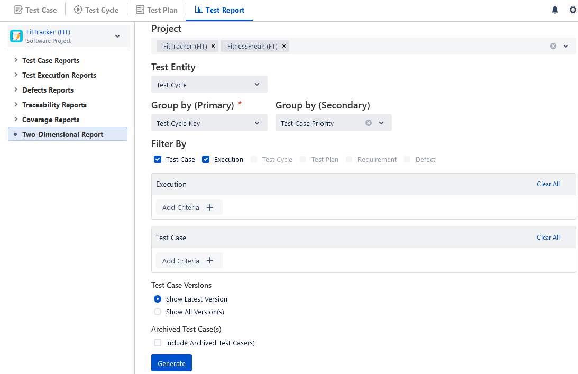Screen dimensions: 578x374
Task: Toggle the Test Plan filter checkbox
Action: (x=302, y=159)
